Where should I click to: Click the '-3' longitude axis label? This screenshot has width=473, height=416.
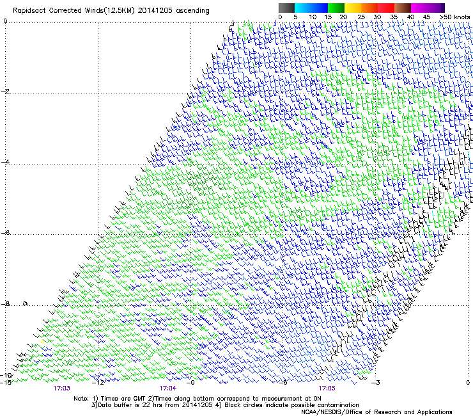click(375, 383)
